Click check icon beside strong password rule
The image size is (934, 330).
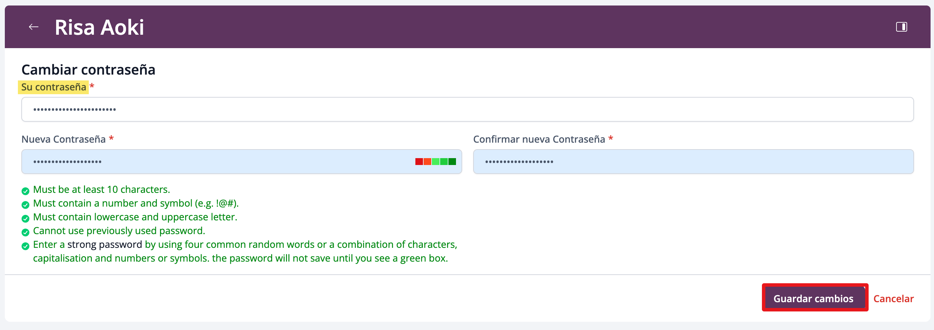25,246
